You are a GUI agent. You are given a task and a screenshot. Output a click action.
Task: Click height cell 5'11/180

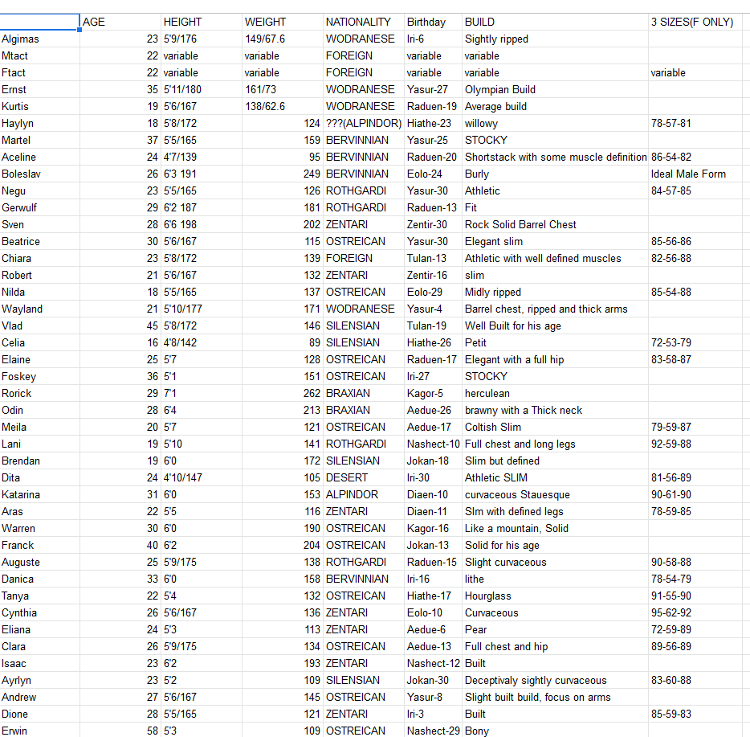(x=202, y=89)
